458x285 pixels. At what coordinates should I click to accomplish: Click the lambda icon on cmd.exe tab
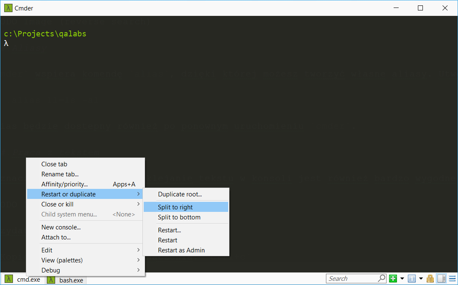9,280
